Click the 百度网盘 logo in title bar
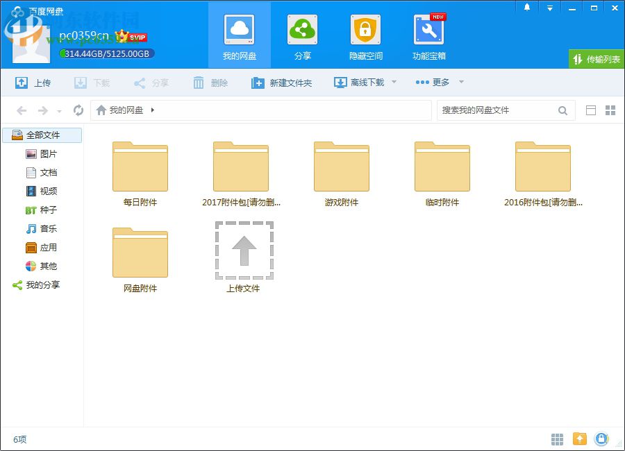The width and height of the screenshot is (625, 451). point(37,11)
